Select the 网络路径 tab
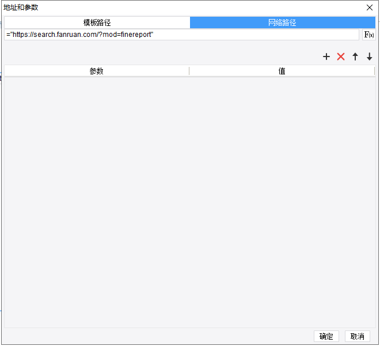 [283, 22]
